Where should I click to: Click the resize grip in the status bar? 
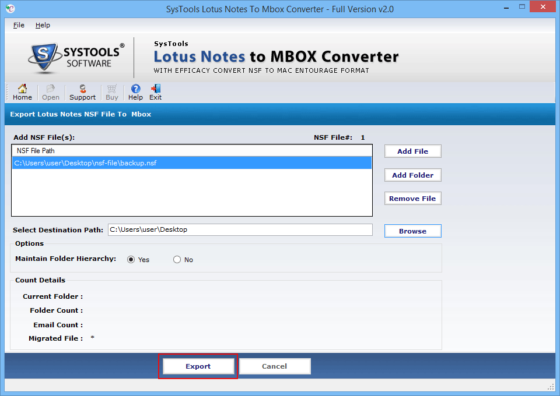pyautogui.click(x=551, y=387)
